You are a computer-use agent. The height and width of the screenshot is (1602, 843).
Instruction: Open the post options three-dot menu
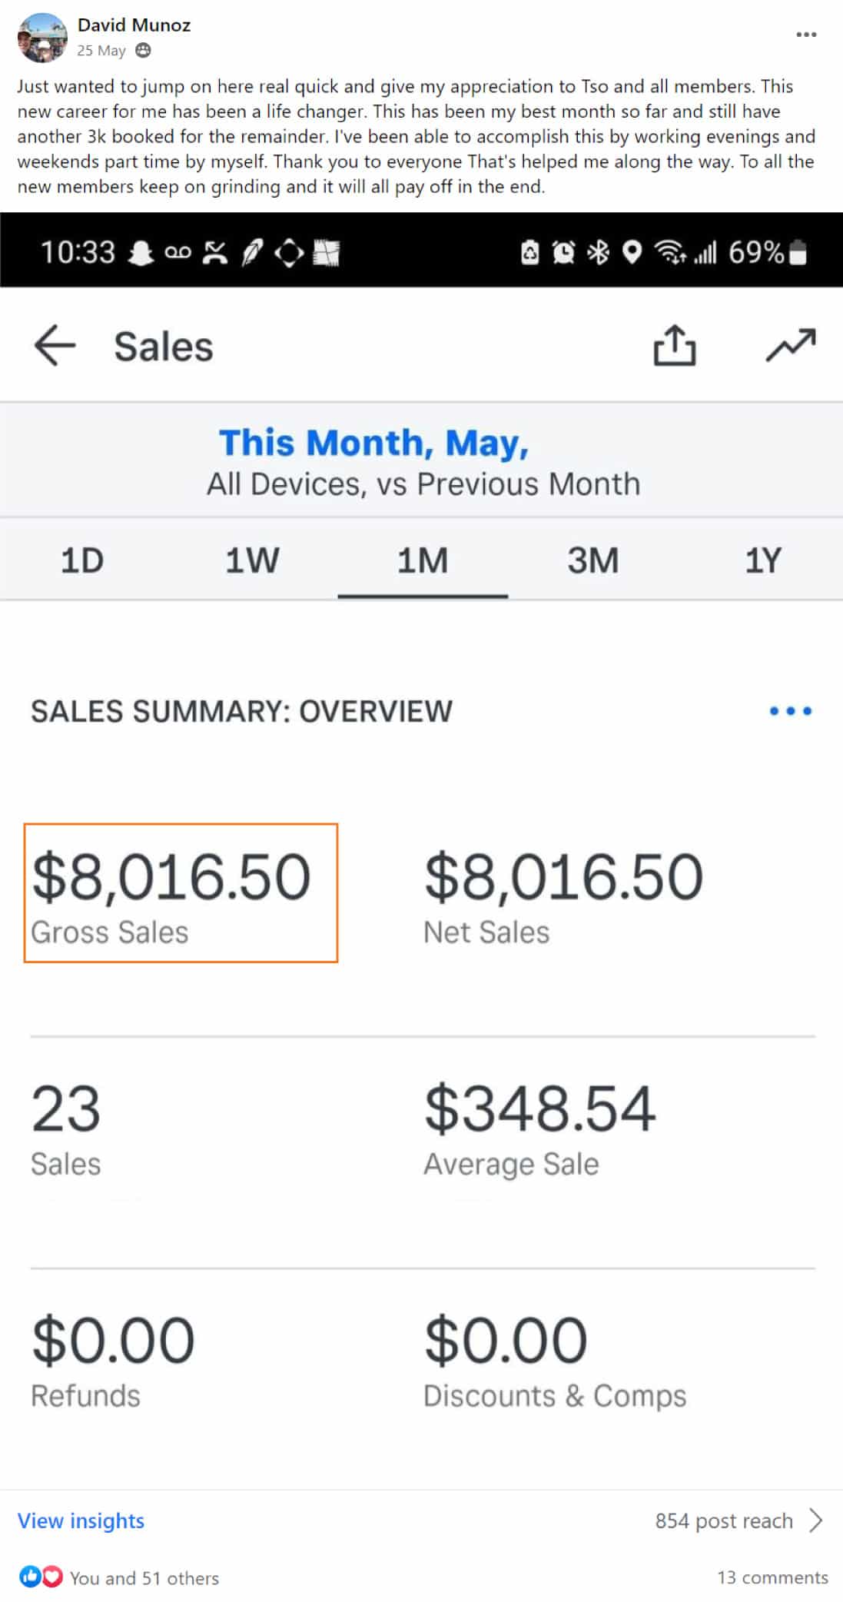(805, 34)
